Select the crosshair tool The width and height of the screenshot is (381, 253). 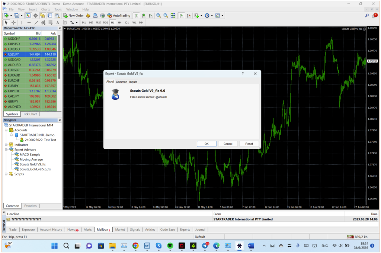14,23
